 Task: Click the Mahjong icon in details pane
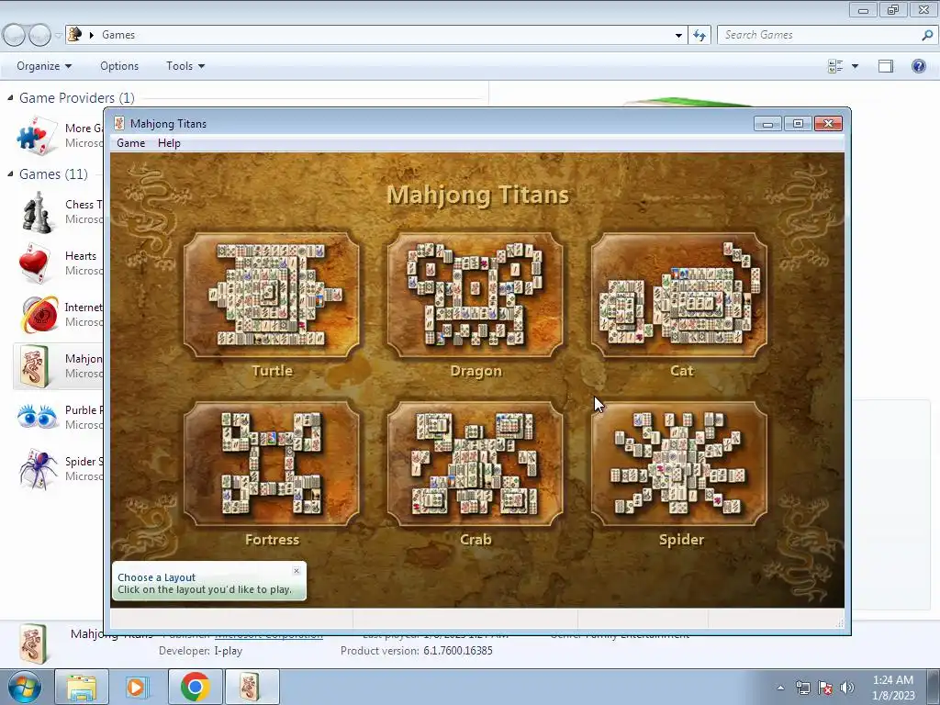coord(34,644)
